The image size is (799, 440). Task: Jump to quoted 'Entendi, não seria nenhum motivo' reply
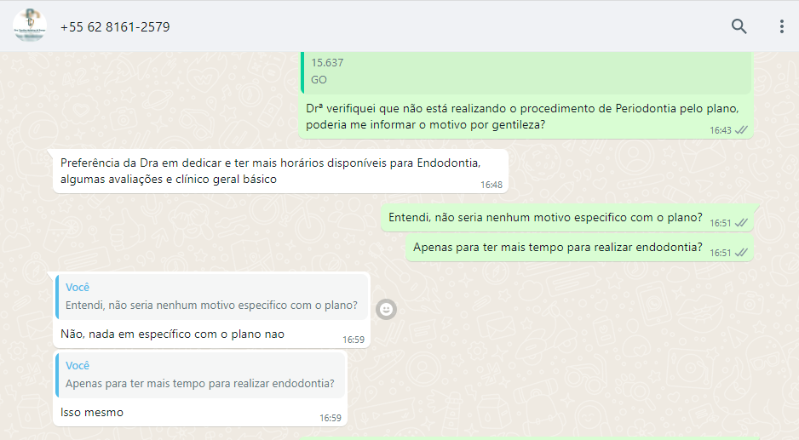[212, 297]
